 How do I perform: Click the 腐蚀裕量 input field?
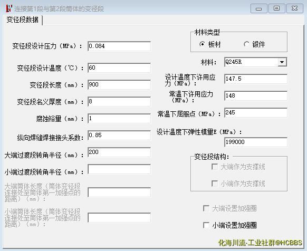pyautogui.click(x=119, y=119)
